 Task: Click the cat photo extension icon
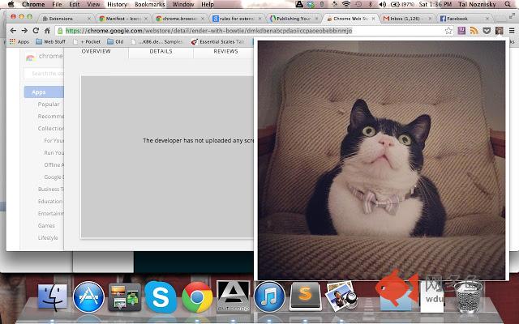[x=500, y=31]
